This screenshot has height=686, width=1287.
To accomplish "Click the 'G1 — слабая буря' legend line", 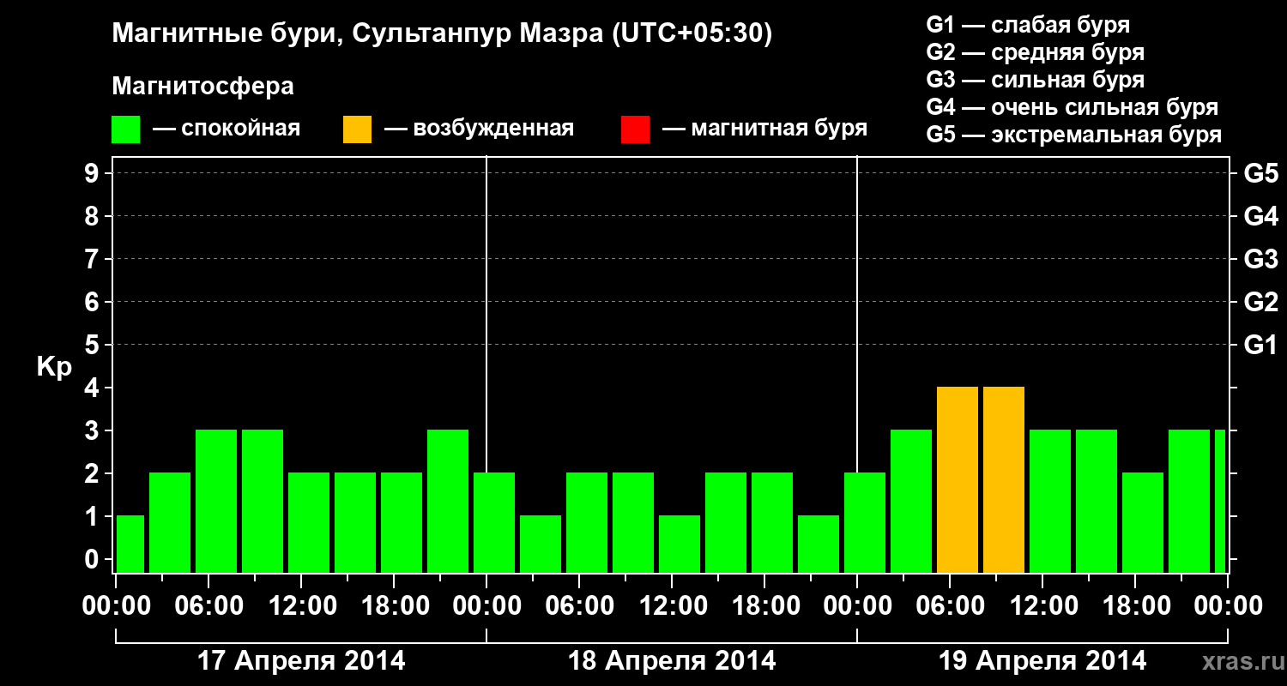I will [x=1028, y=25].
